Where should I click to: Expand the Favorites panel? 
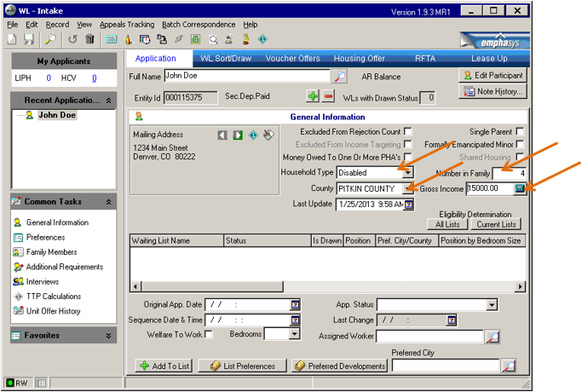(x=108, y=336)
